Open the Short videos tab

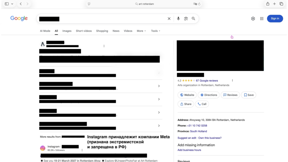84,31
